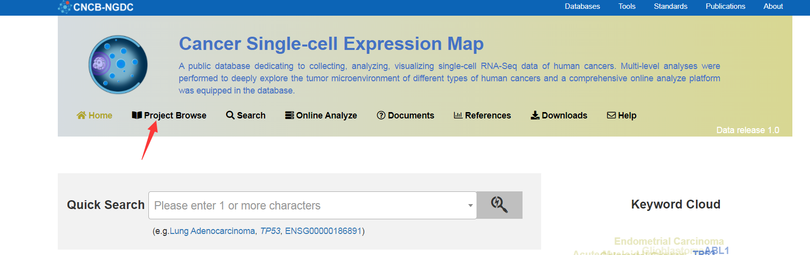The image size is (810, 255).
Task: Open the Databases top menu
Action: coord(582,6)
